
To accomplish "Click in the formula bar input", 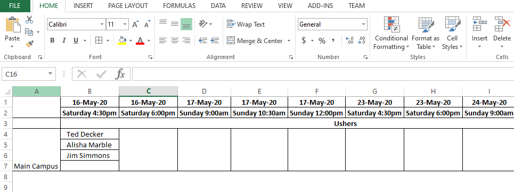I will click(323, 74).
